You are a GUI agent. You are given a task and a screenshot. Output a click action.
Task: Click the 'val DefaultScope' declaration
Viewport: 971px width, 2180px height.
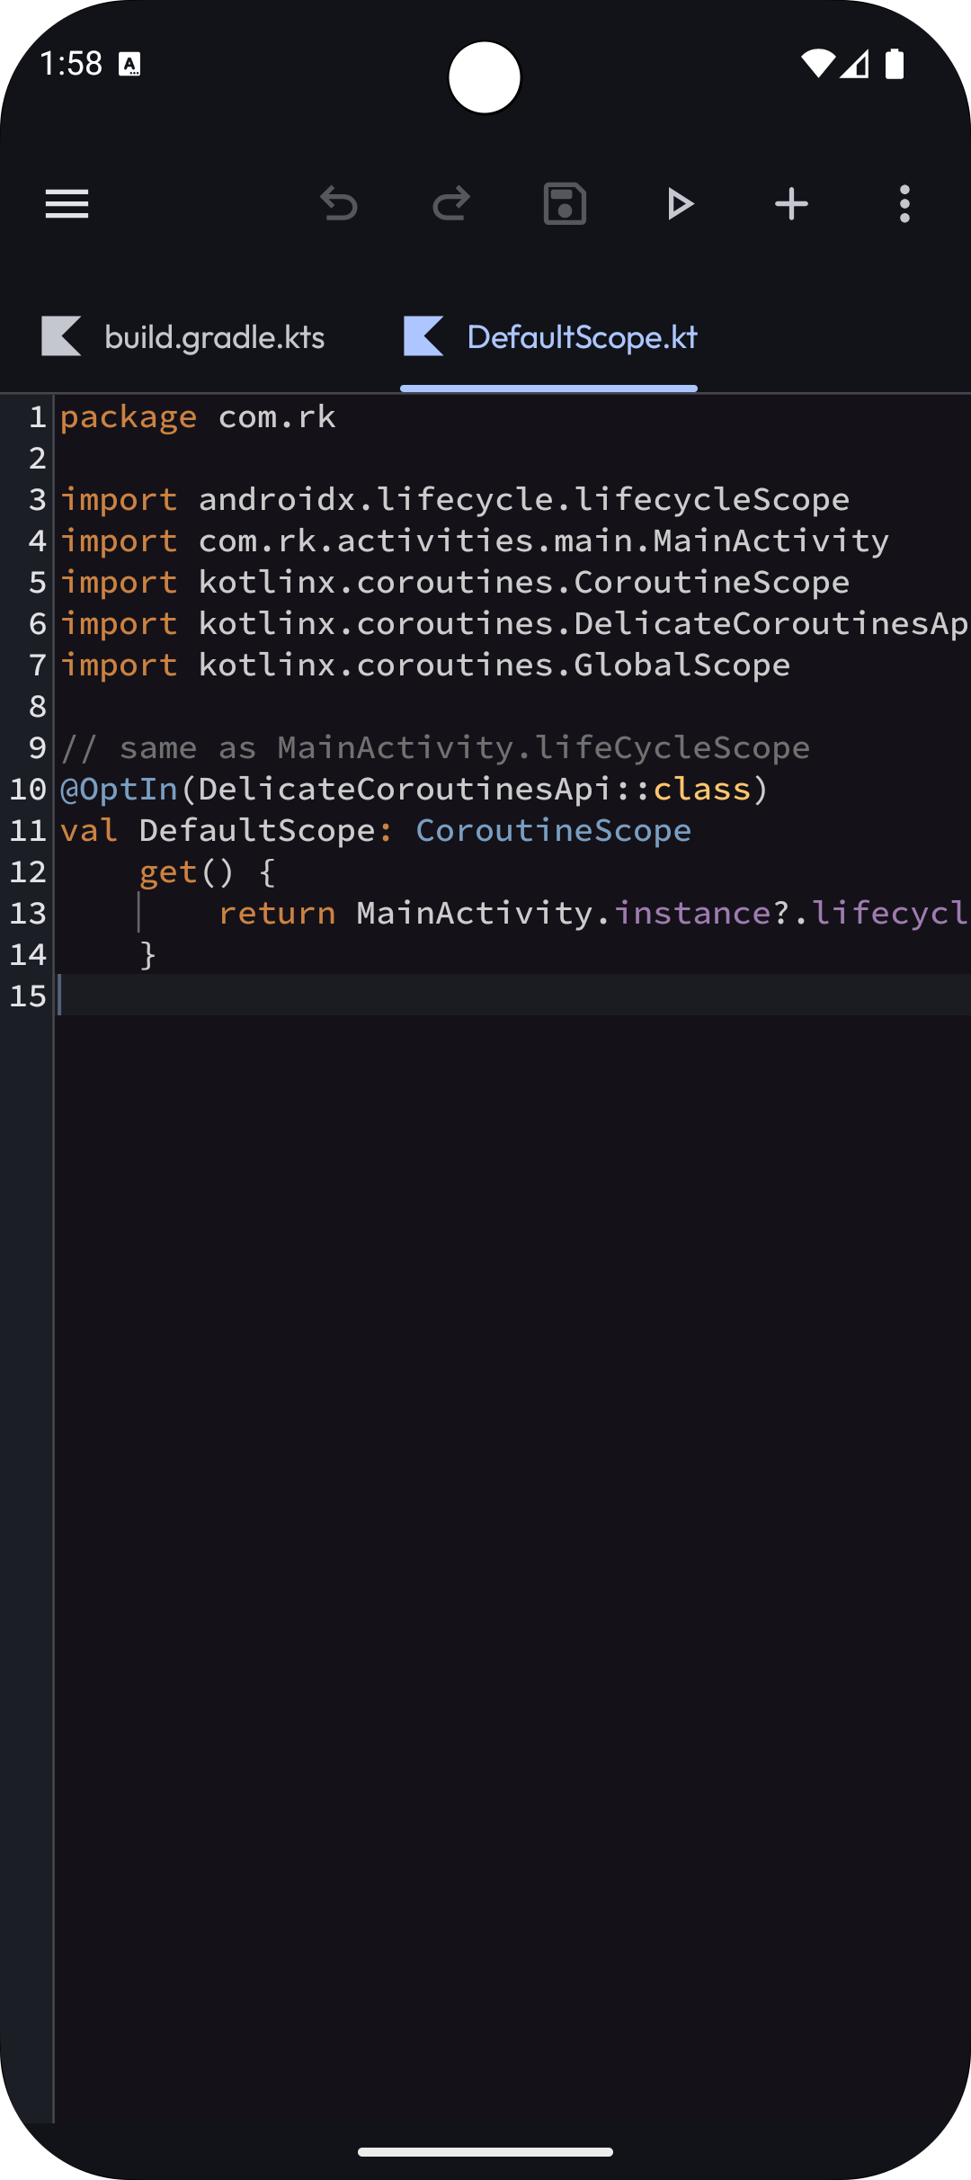coord(376,831)
